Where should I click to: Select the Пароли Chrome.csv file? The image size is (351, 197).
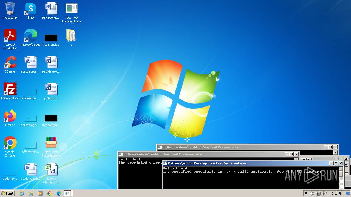pyautogui.click(x=51, y=173)
